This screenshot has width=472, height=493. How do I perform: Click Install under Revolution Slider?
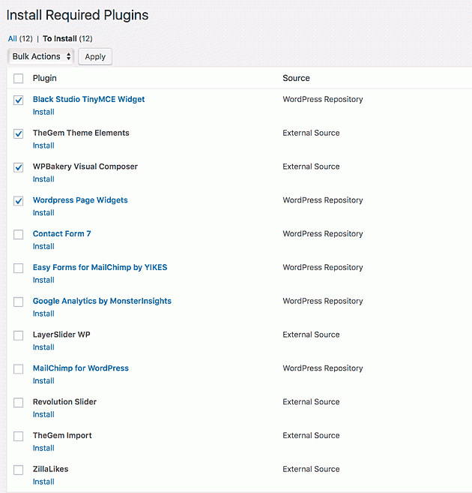(43, 415)
